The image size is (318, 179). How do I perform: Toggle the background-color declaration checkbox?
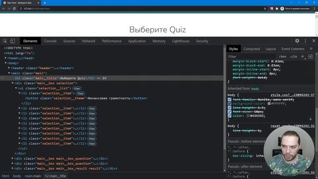coord(230,103)
